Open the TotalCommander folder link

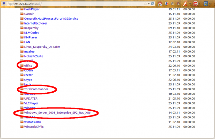(x=36, y=89)
